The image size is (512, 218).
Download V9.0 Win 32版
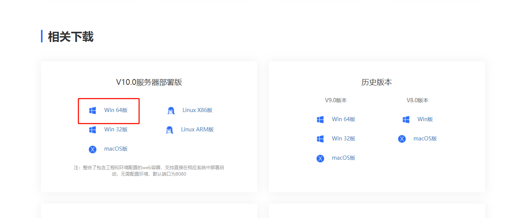click(343, 139)
